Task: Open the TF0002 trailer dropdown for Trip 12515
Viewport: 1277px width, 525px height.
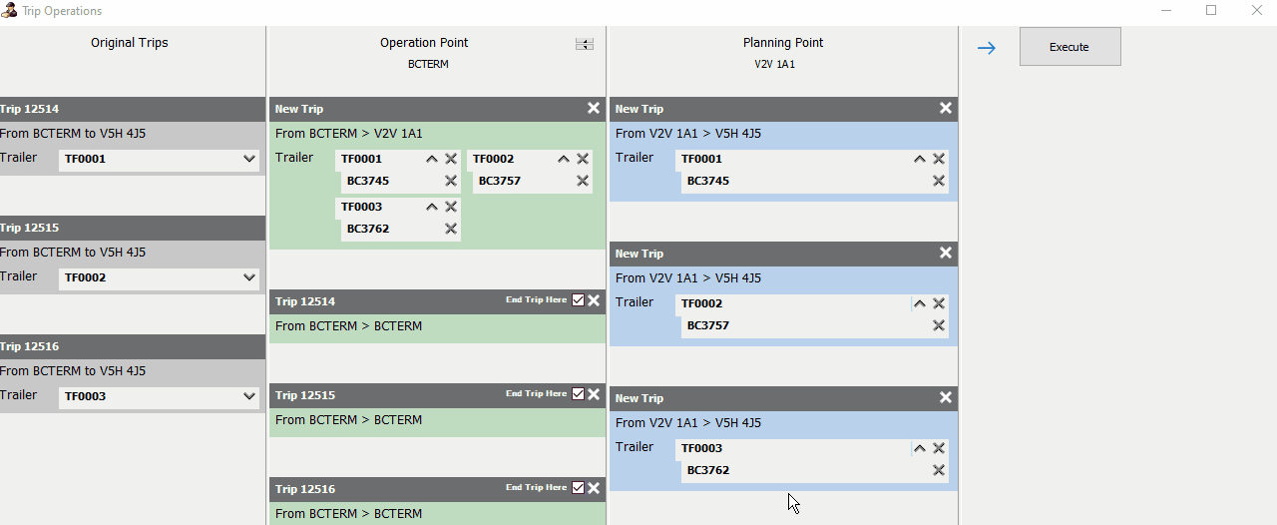Action: [x=249, y=277]
